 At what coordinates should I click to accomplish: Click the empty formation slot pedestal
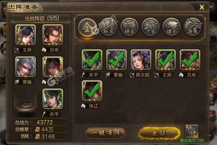(x=26, y=105)
